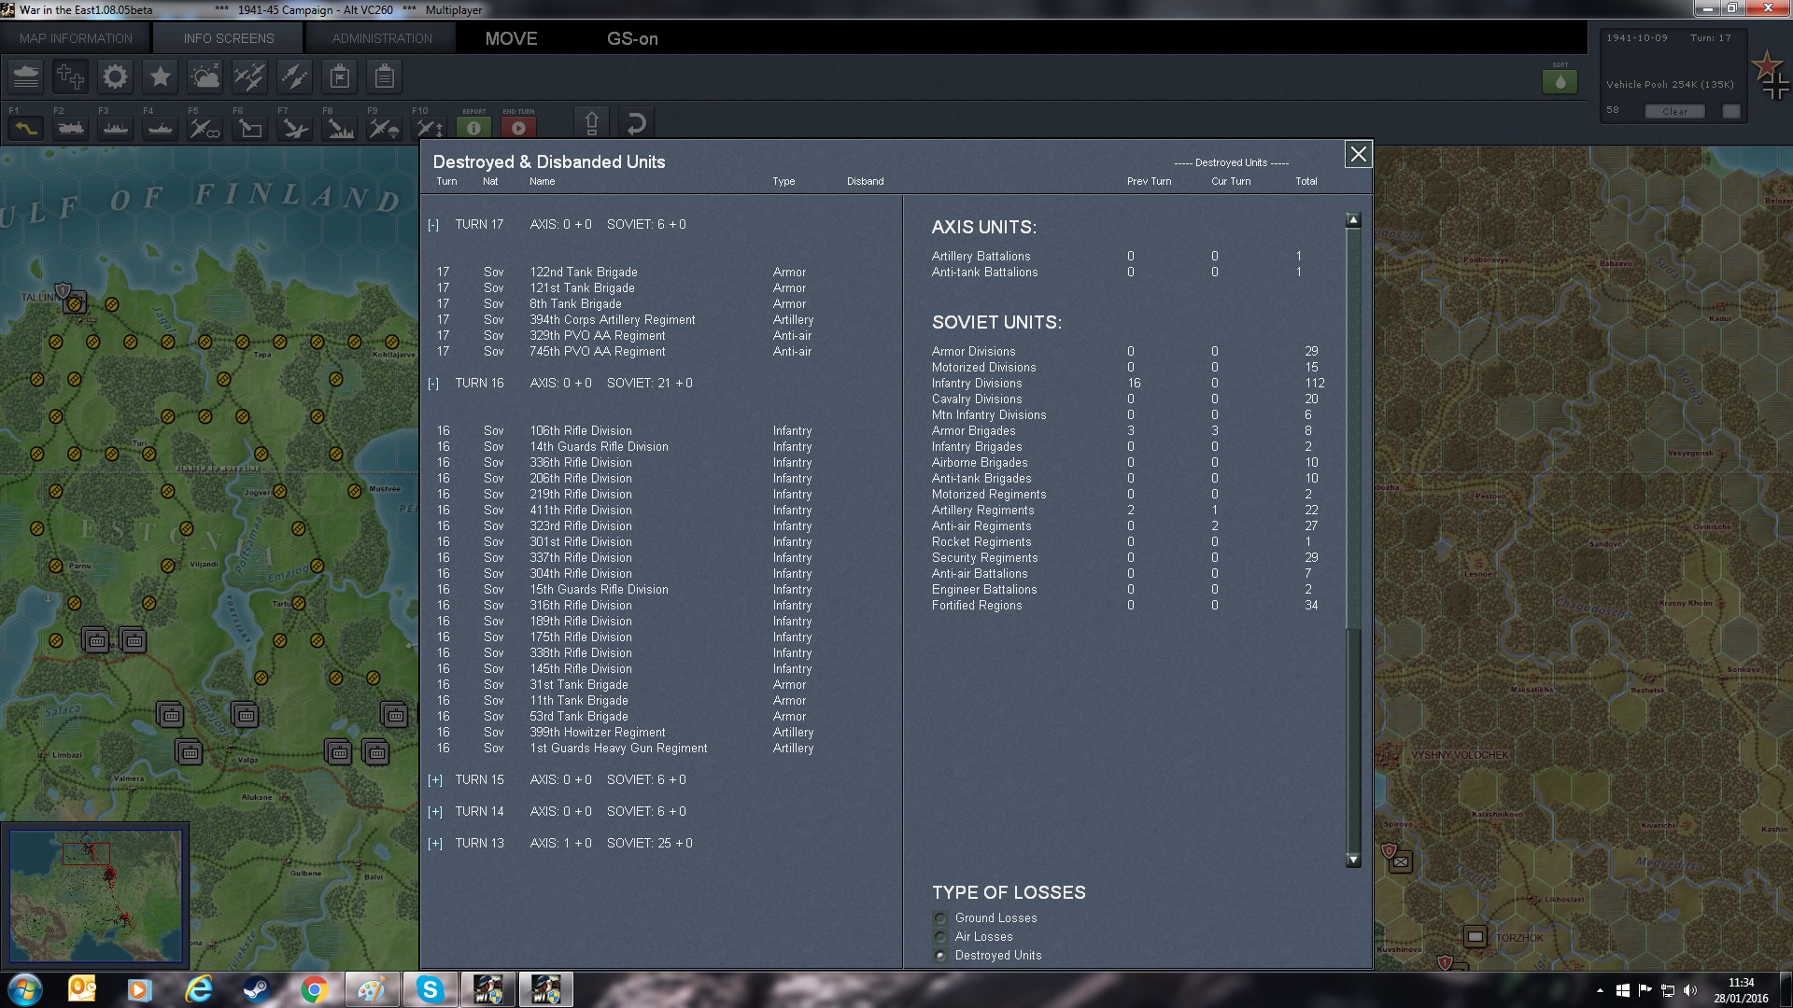Click the small blank button beside Clear
The image size is (1793, 1008).
coord(1731,111)
